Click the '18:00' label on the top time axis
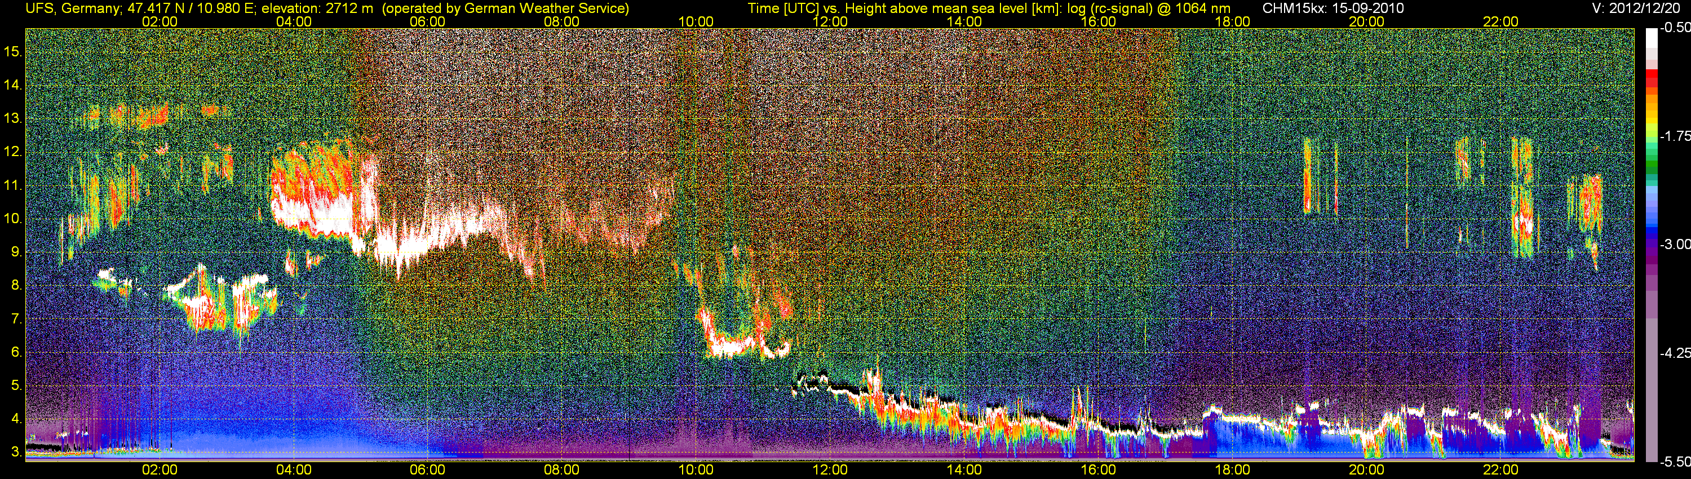Viewport: 1691px width, 479px height. (1232, 21)
